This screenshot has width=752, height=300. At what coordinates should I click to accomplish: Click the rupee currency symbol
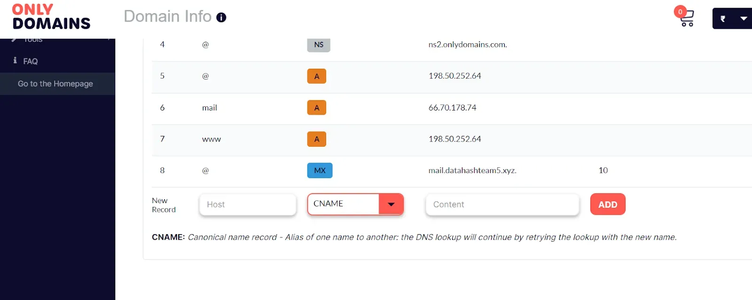723,19
